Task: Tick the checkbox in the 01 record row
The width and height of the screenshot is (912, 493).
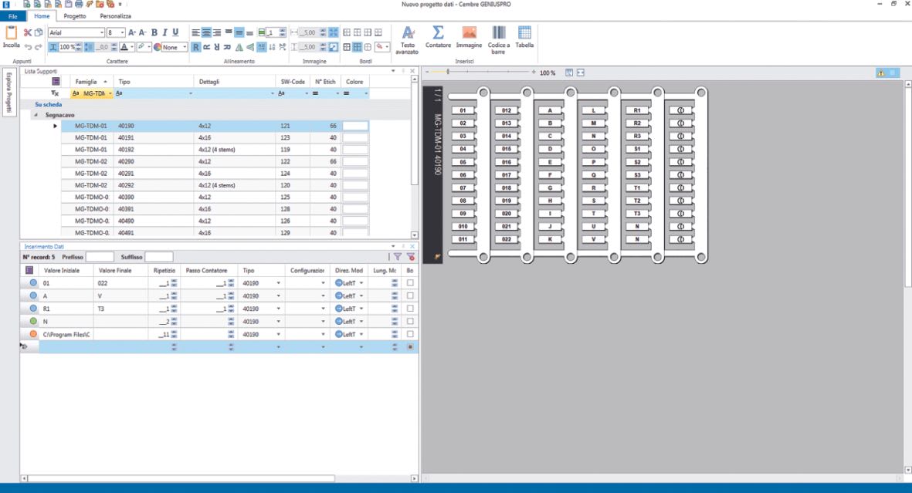Action: point(410,283)
